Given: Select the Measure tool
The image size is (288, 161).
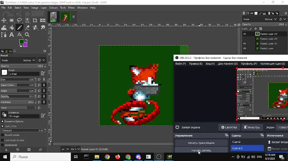Looking at the screenshot, I should (19, 35).
